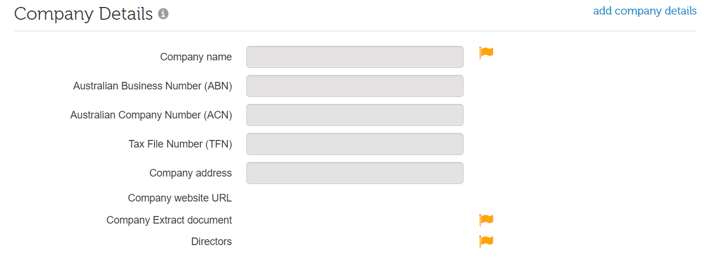Click the Company Extract document label
The image size is (707, 259).
[169, 220]
